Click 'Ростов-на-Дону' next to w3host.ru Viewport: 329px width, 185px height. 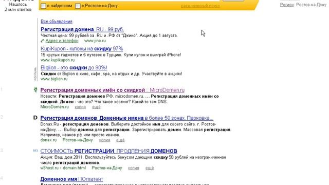(107, 168)
